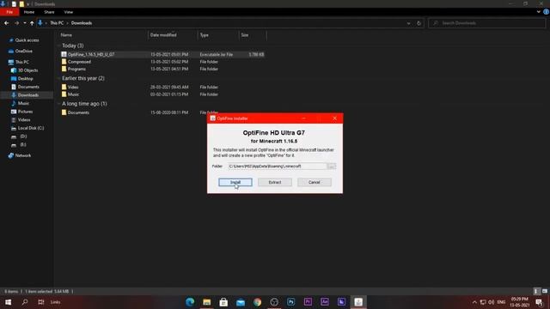Switch to large icons view in status bar
This screenshot has width=550, height=309.
coord(544,291)
